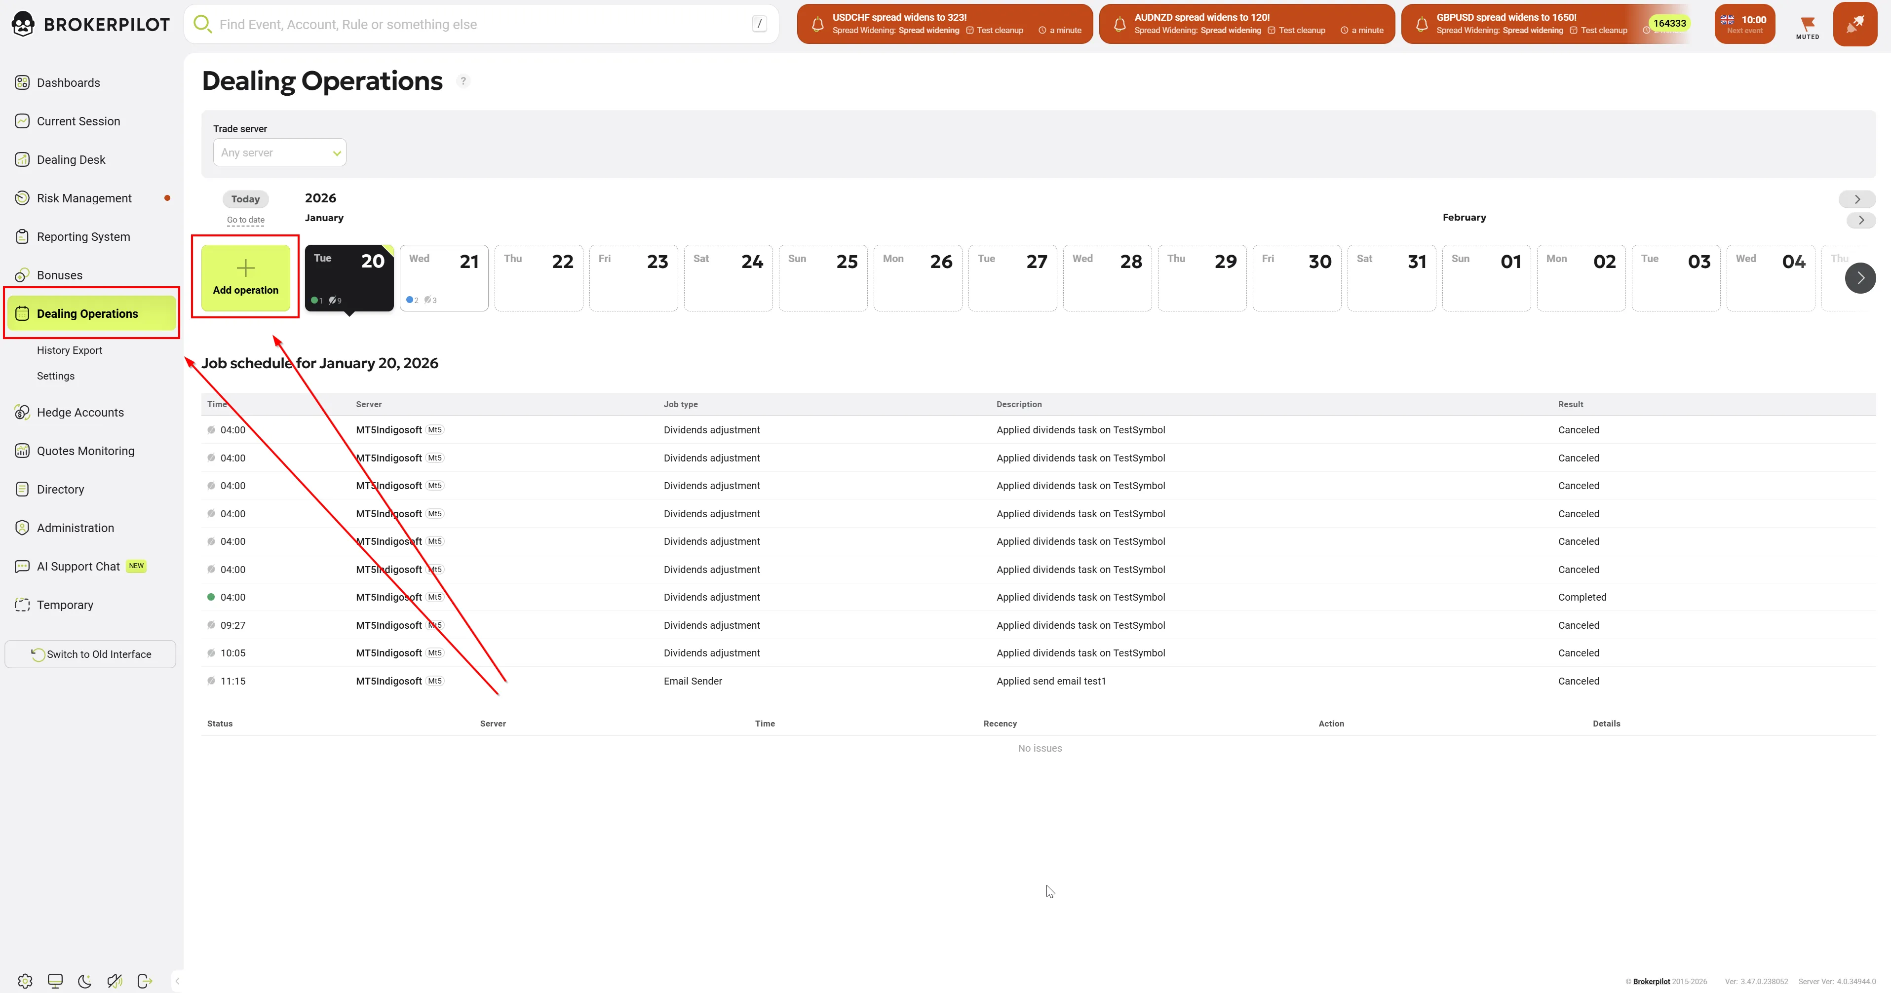Open the Risk Management sidebar item

(x=84, y=198)
